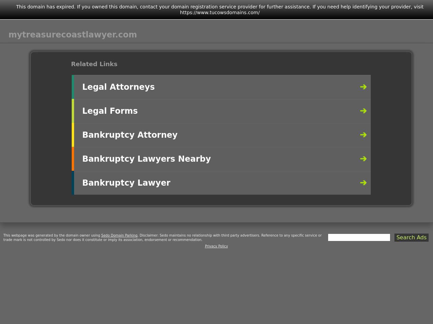Open the Sedo Domain Parking link

click(119, 235)
